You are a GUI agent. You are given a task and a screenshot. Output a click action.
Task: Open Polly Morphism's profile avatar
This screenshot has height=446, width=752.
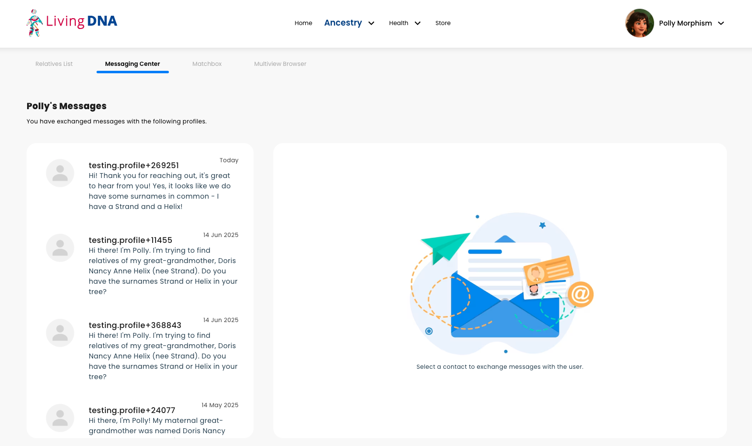pyautogui.click(x=639, y=23)
